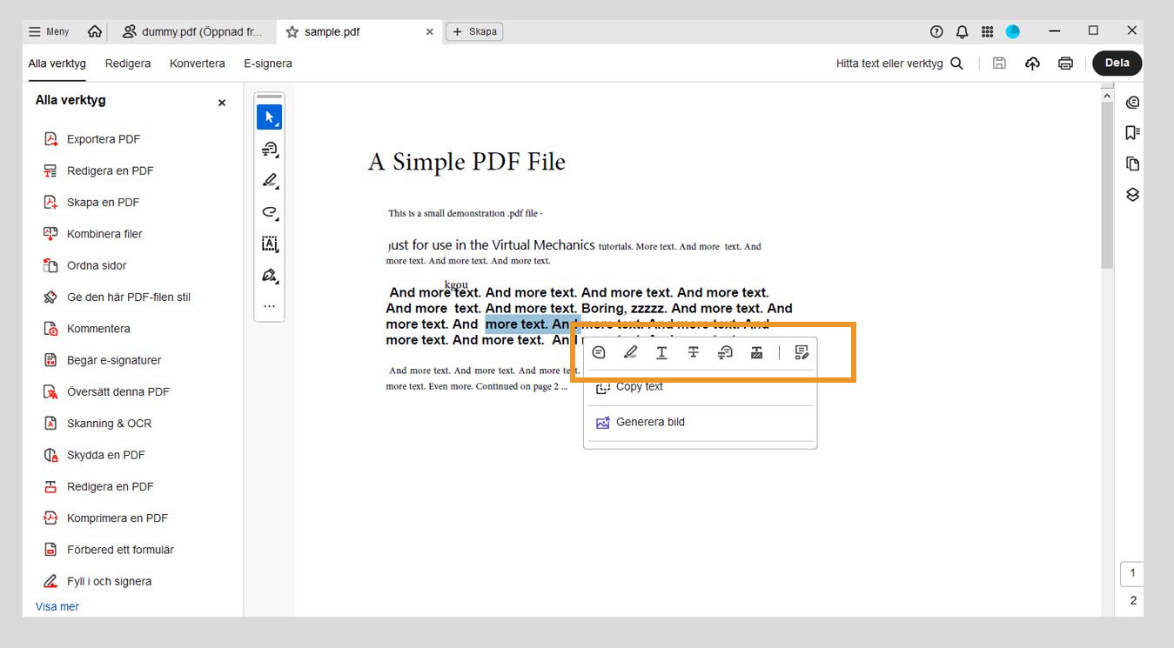Switch to the dummy.pdf tab

pos(191,31)
